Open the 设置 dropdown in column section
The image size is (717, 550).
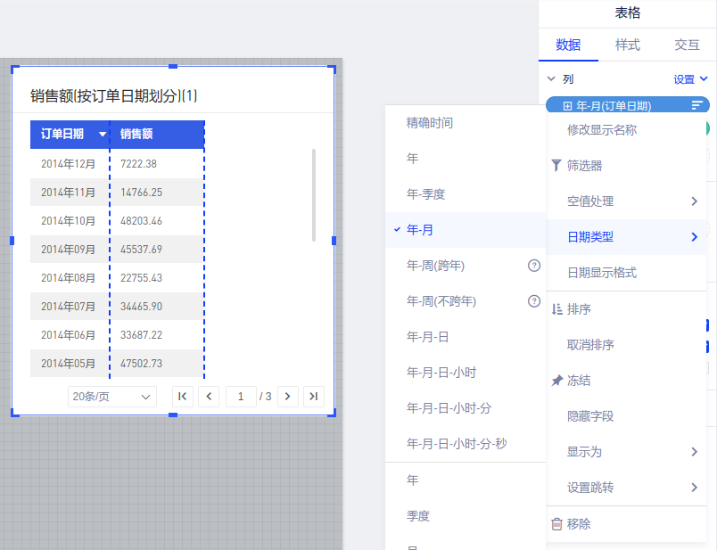690,79
